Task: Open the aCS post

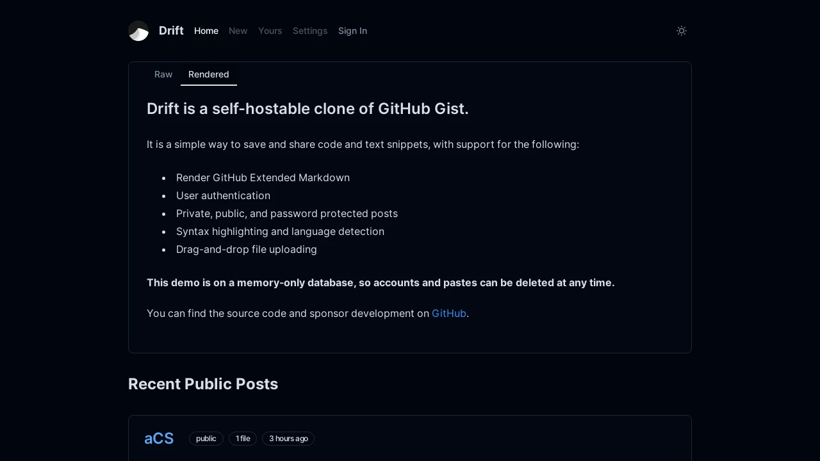Action: coord(159,439)
